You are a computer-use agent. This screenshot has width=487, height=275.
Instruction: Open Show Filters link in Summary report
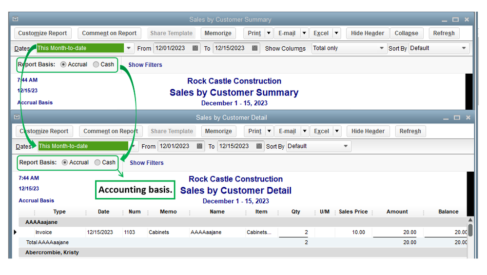coord(145,65)
